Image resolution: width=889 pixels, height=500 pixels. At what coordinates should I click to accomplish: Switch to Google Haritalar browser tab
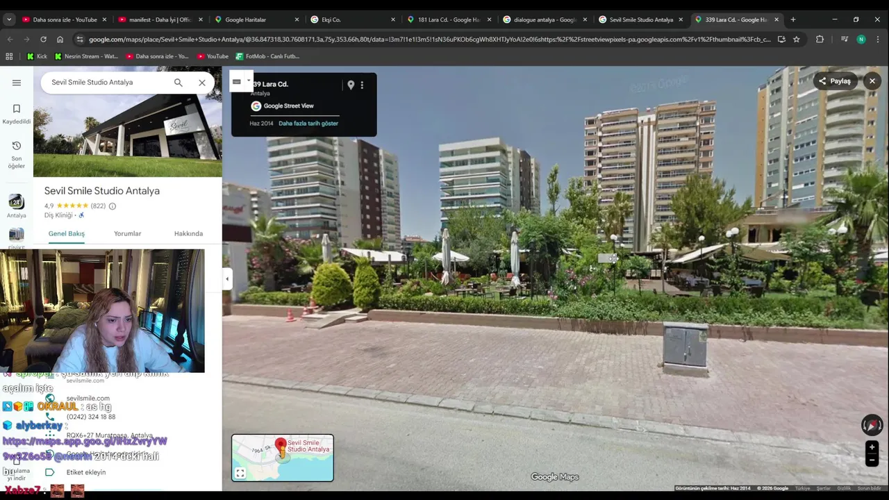tap(256, 19)
